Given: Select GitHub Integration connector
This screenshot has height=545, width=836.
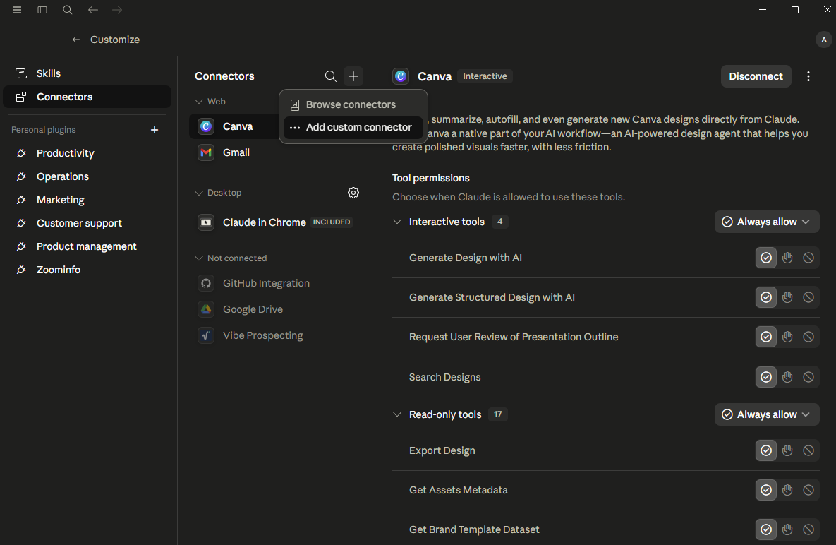Looking at the screenshot, I should coord(277,283).
